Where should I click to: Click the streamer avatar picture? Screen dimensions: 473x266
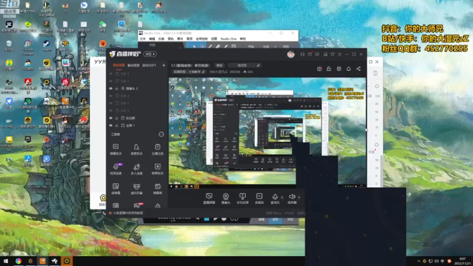pos(291,54)
